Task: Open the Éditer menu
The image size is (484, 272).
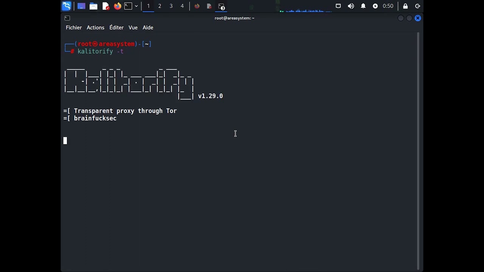Action: [x=116, y=28]
